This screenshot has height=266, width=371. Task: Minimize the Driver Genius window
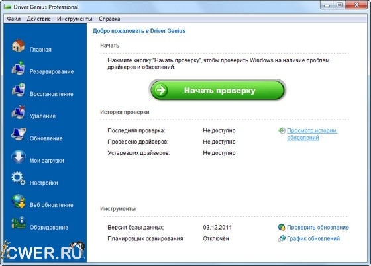pyautogui.click(x=327, y=5)
